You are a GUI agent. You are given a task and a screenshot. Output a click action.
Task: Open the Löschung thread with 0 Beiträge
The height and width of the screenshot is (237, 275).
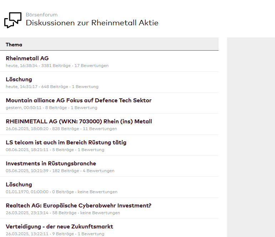[x=19, y=185]
